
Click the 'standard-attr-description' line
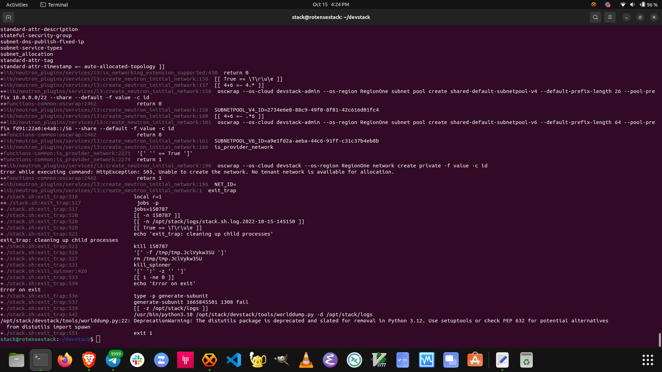click(39, 29)
